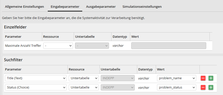Image resolution: width=223 pixels, height=95 pixels.
Task: Open the problem_name Wert dropdown
Action: [176, 78]
